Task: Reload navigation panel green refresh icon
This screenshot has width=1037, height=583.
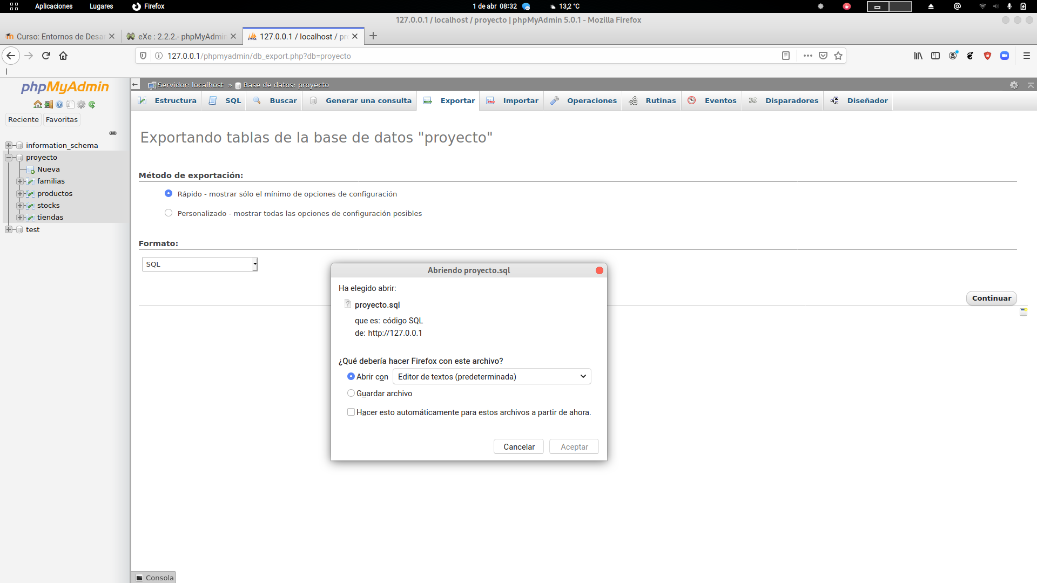Action: (x=92, y=105)
